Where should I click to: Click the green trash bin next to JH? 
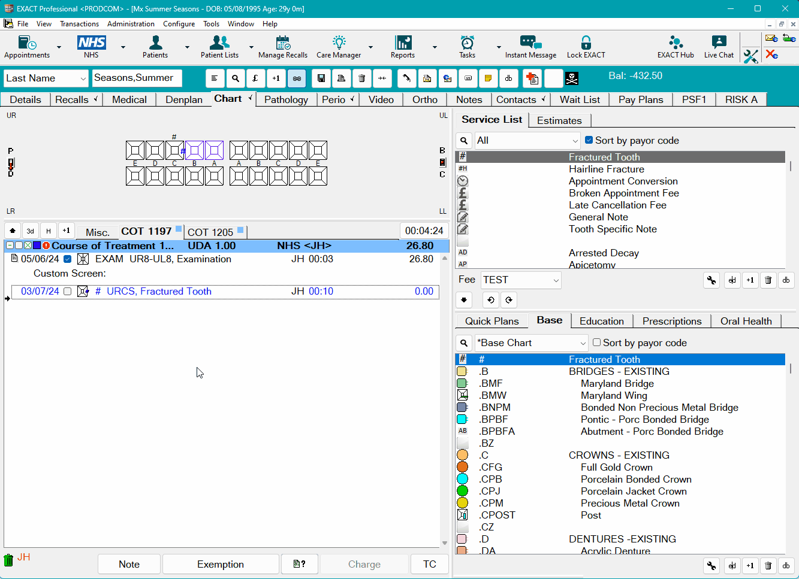coord(8,560)
